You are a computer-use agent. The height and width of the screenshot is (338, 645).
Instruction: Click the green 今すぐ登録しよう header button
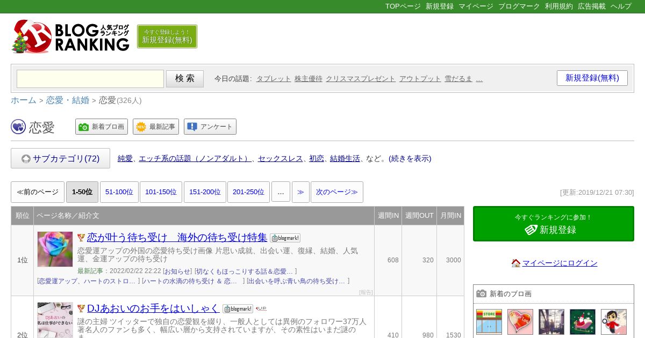[x=167, y=36]
